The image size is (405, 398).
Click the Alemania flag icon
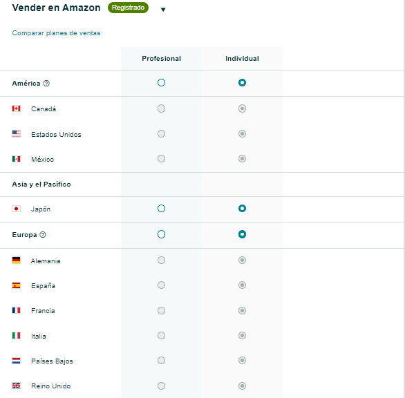coord(17,260)
